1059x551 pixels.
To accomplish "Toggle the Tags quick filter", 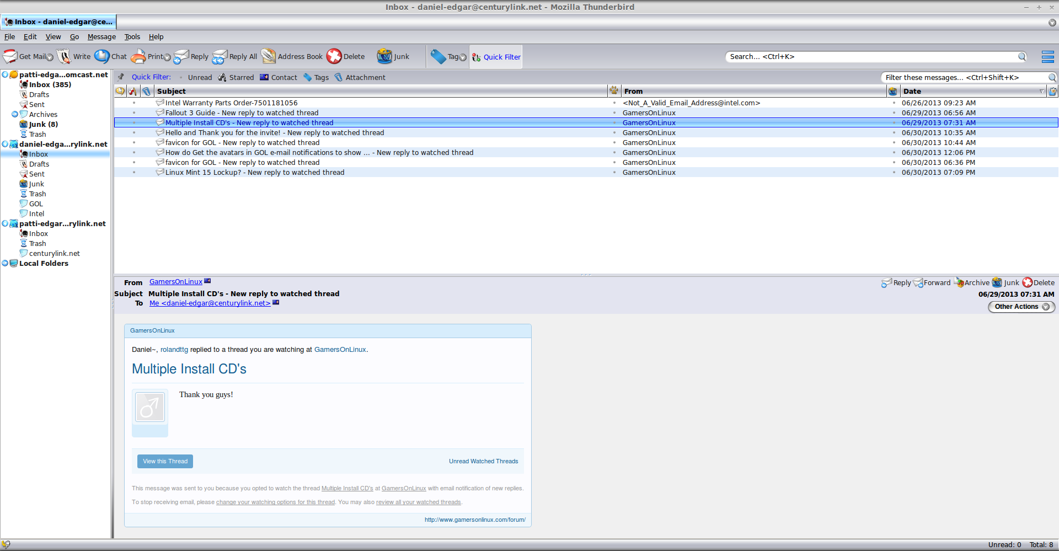I will (316, 77).
